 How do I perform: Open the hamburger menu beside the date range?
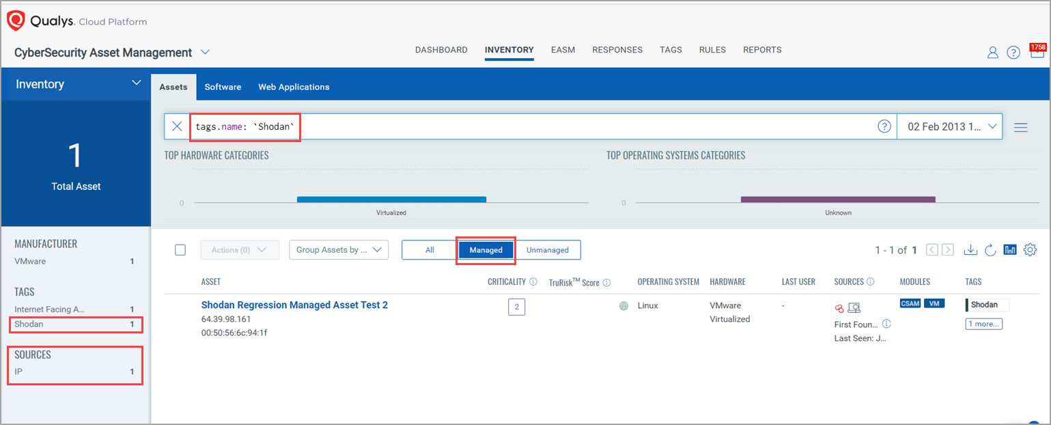point(1021,127)
